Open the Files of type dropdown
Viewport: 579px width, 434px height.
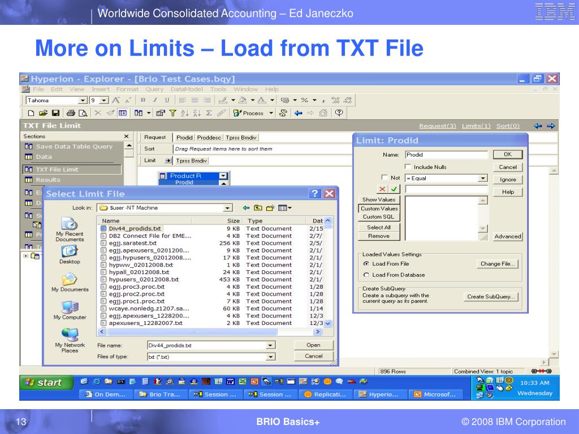click(x=271, y=357)
